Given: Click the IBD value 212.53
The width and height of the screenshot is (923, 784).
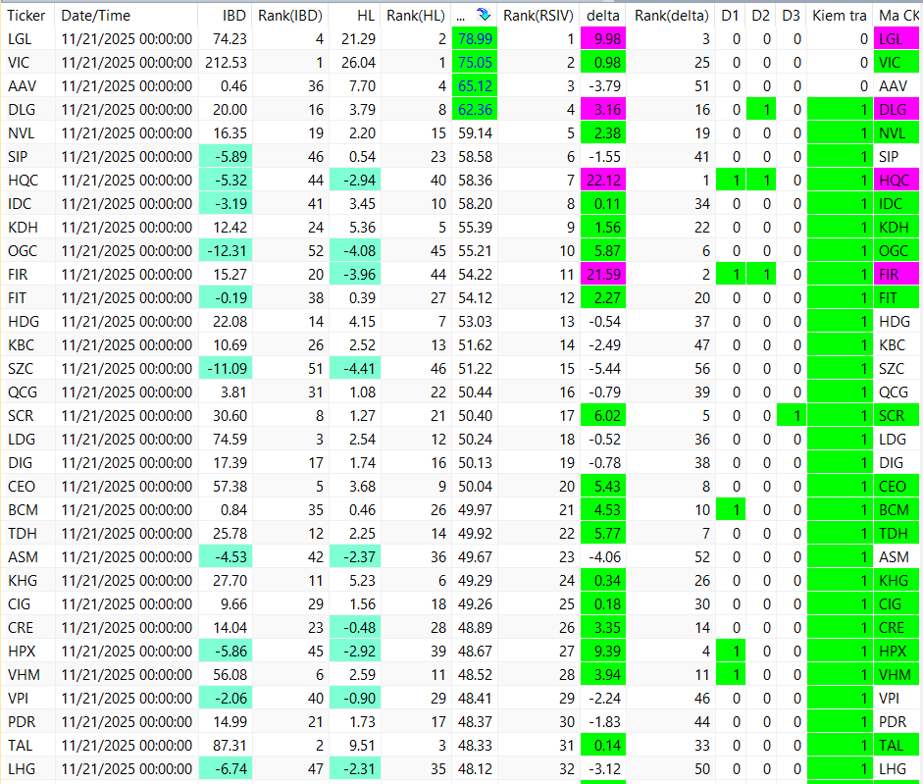Looking at the screenshot, I should pos(226,63).
